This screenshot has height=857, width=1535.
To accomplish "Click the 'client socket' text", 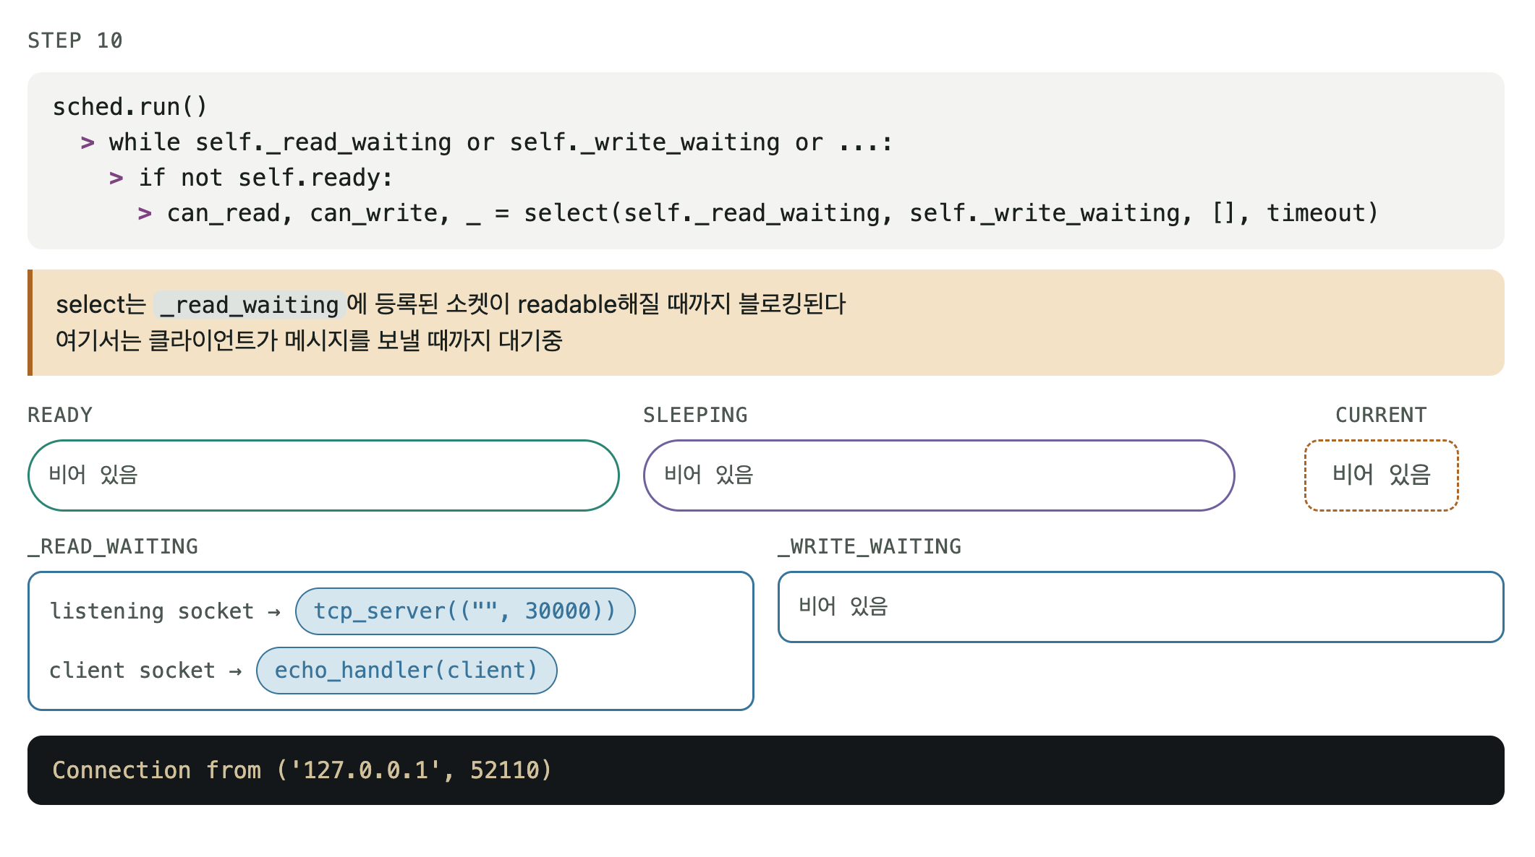I will pyautogui.click(x=132, y=671).
